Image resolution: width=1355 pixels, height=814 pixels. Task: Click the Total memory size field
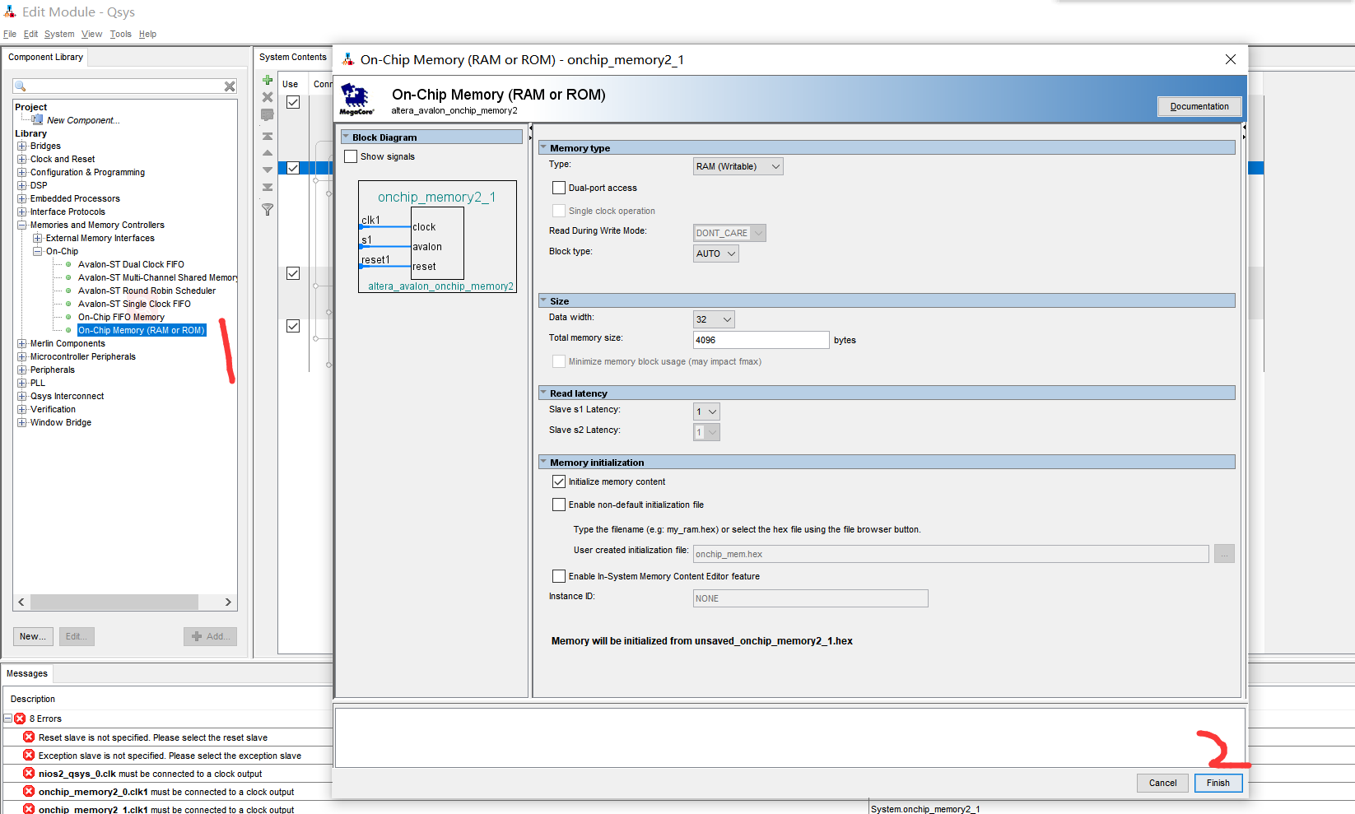tap(761, 340)
